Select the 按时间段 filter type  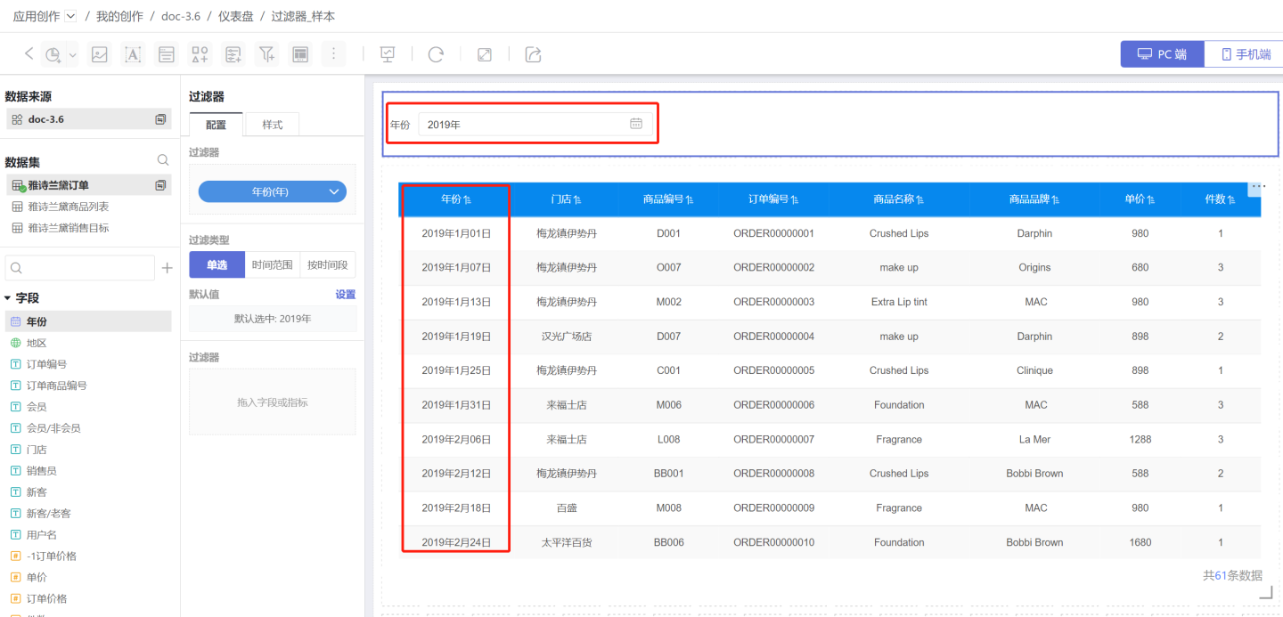pos(328,264)
